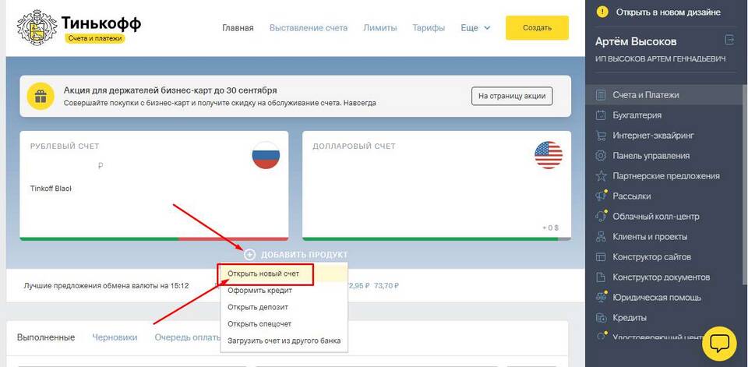Click the Конструктор документов icon
The height and width of the screenshot is (367, 748).
click(x=601, y=277)
